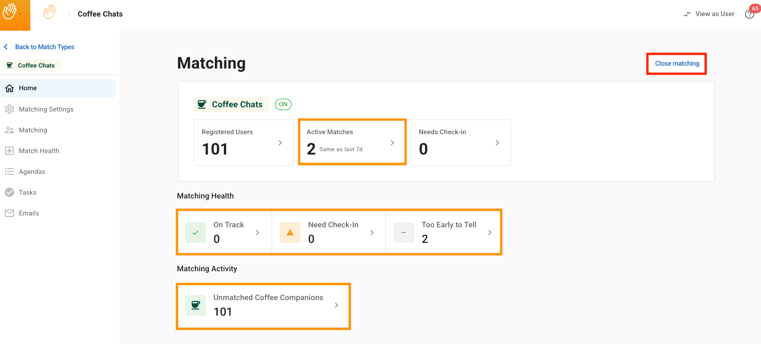Select Home in the sidebar menu
761x344 pixels.
(28, 88)
